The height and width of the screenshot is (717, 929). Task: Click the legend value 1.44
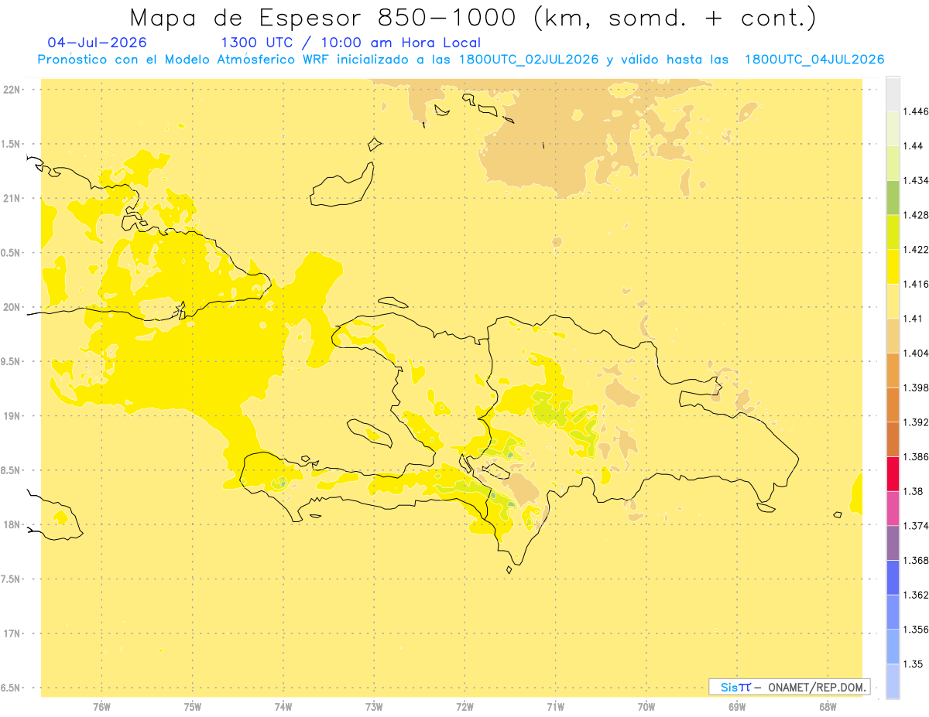point(913,146)
